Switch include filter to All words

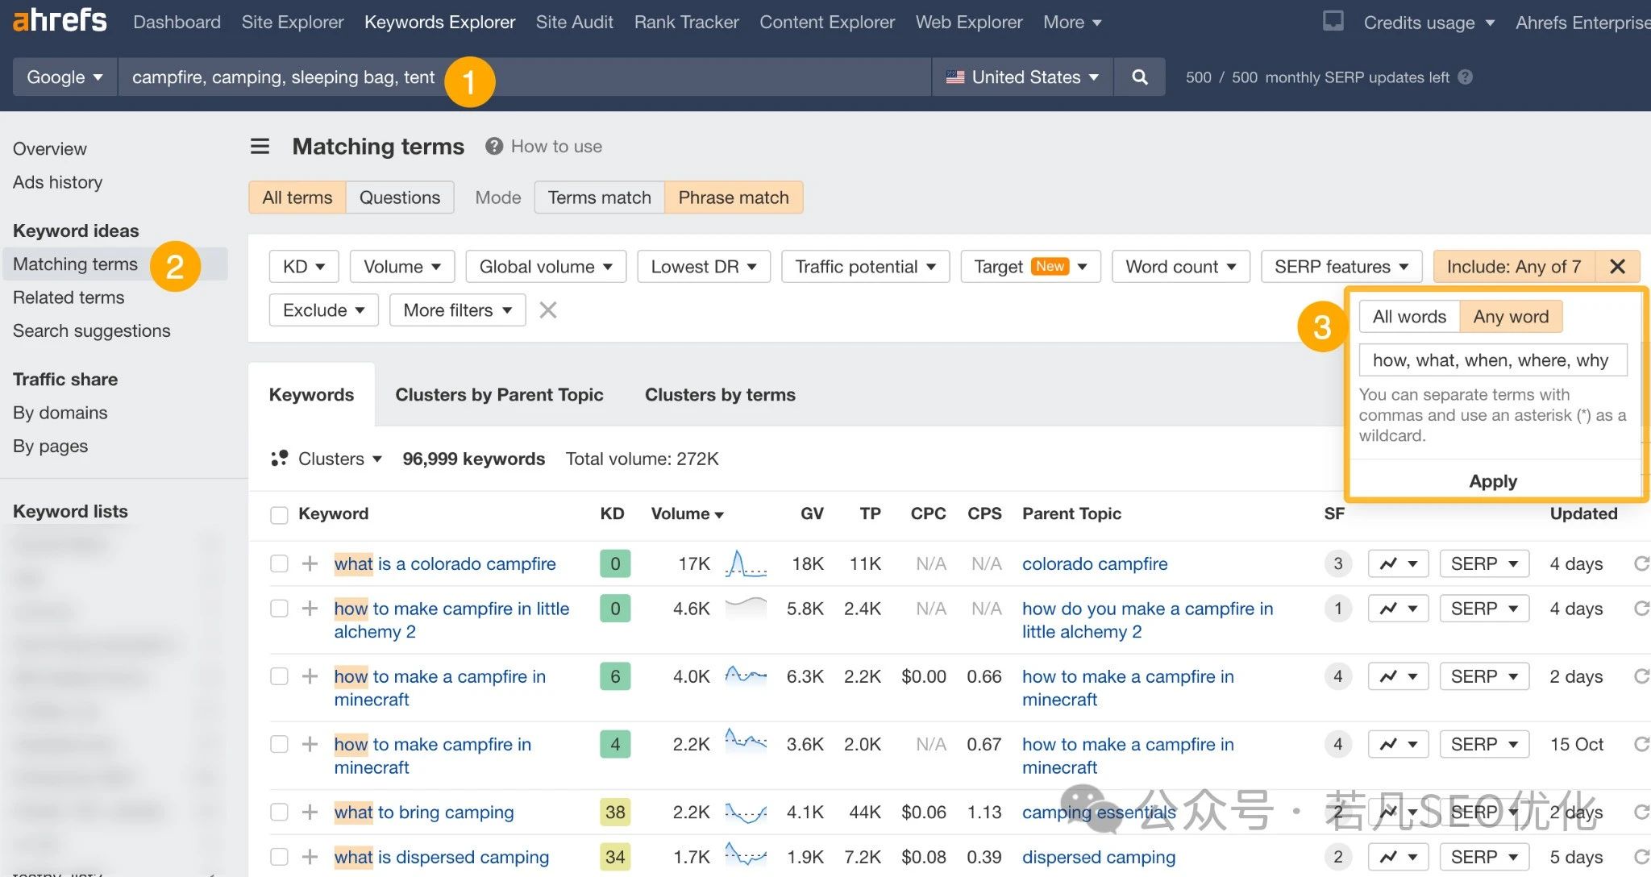[1409, 316]
